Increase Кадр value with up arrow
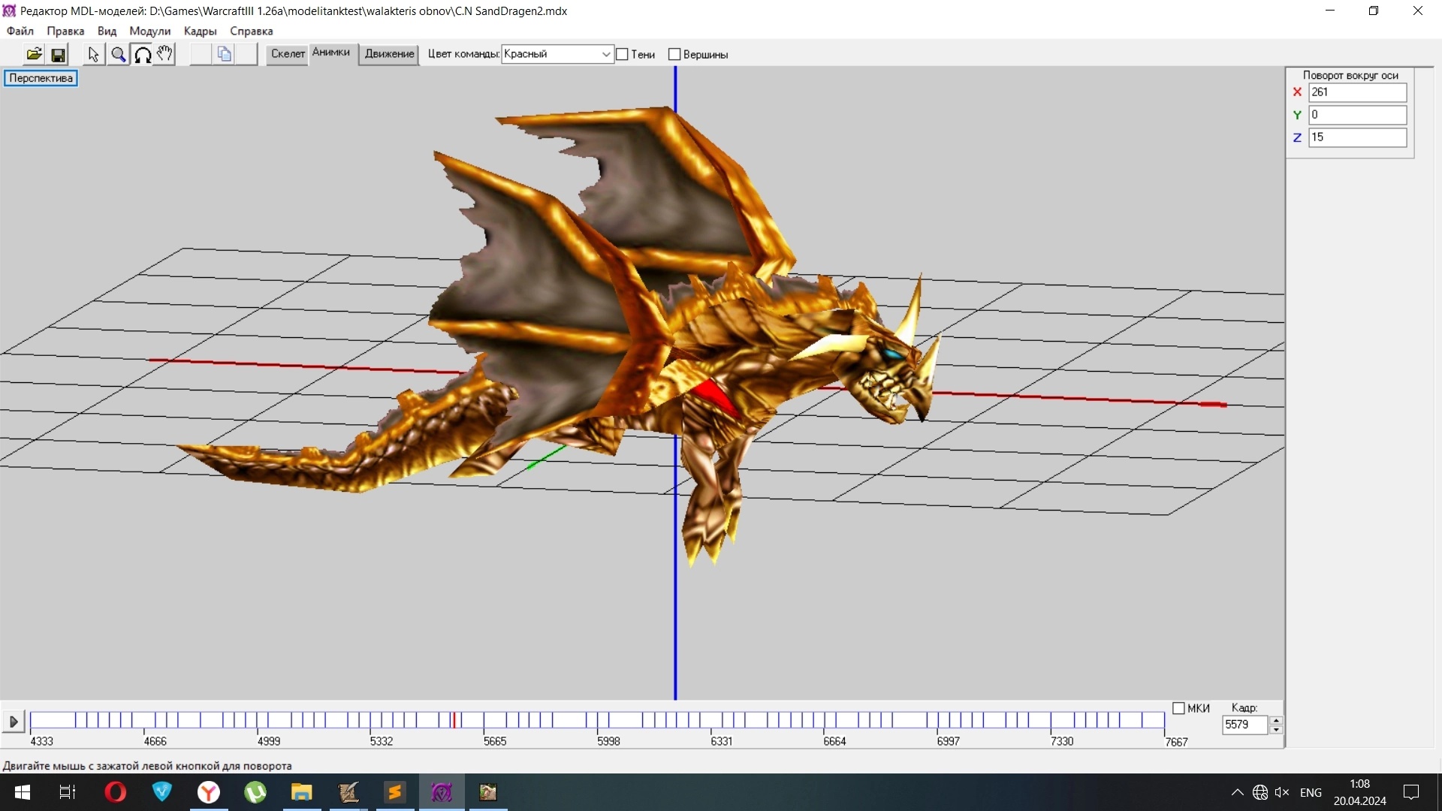This screenshot has height=811, width=1442. point(1276,720)
